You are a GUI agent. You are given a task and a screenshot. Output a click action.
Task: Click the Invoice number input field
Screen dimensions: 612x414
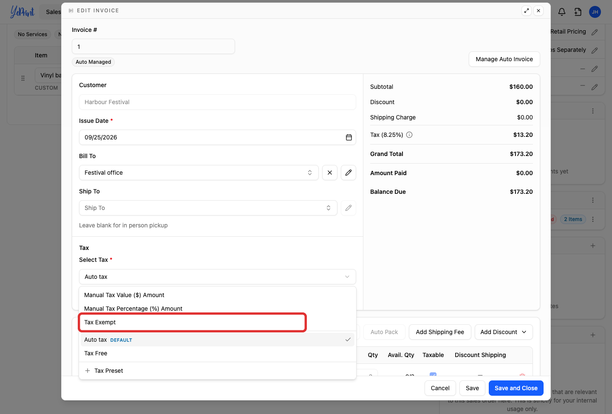(x=153, y=46)
